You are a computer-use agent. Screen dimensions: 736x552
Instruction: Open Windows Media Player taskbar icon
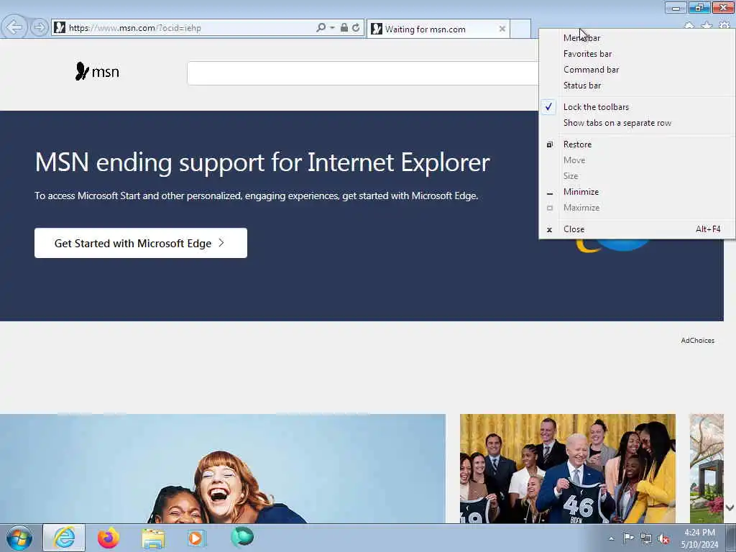pyautogui.click(x=197, y=538)
